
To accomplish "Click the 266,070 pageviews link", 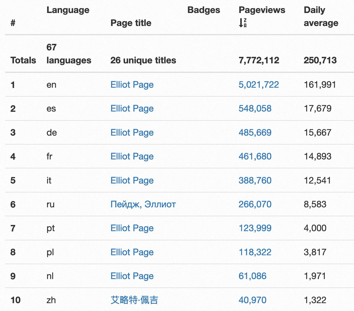I will point(255,204).
